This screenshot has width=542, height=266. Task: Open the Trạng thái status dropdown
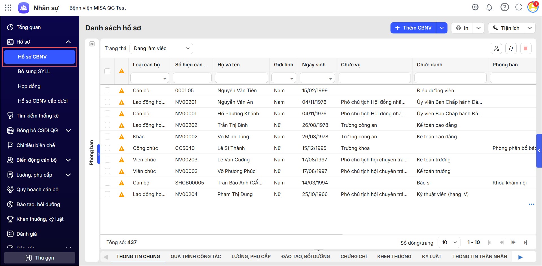point(161,48)
